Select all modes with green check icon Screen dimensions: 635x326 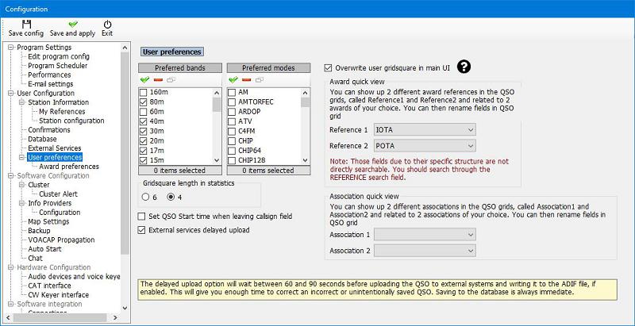coord(233,80)
